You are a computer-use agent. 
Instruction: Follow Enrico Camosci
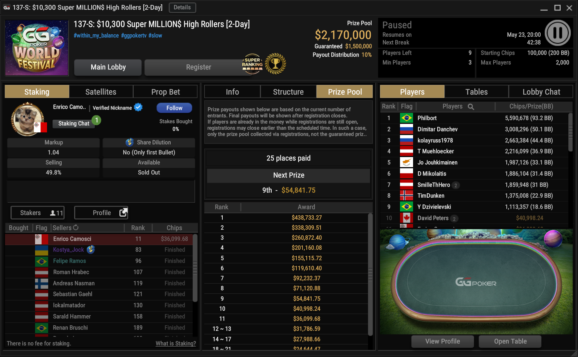175,108
